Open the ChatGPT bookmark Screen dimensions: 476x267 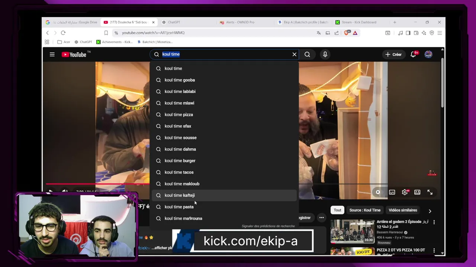(x=83, y=42)
